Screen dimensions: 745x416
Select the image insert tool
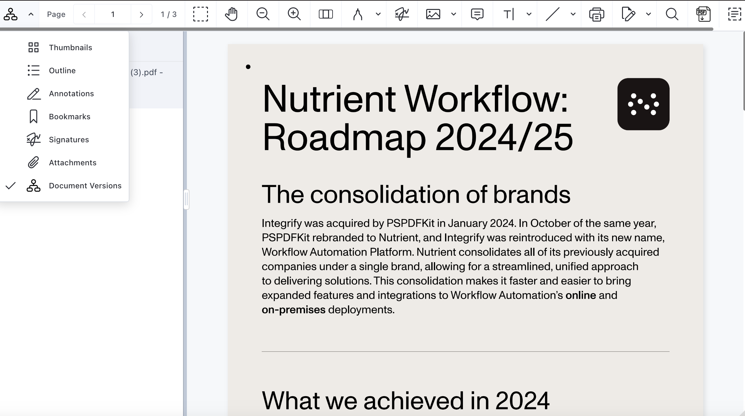tap(433, 14)
